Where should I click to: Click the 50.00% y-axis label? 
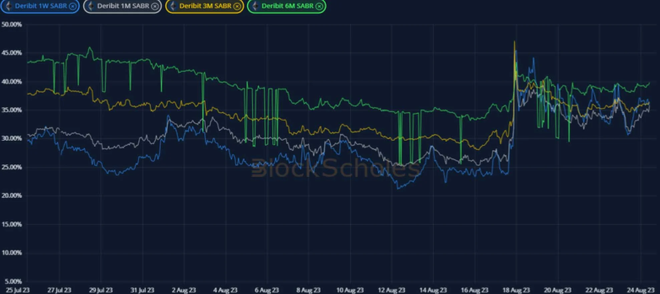tap(12, 24)
